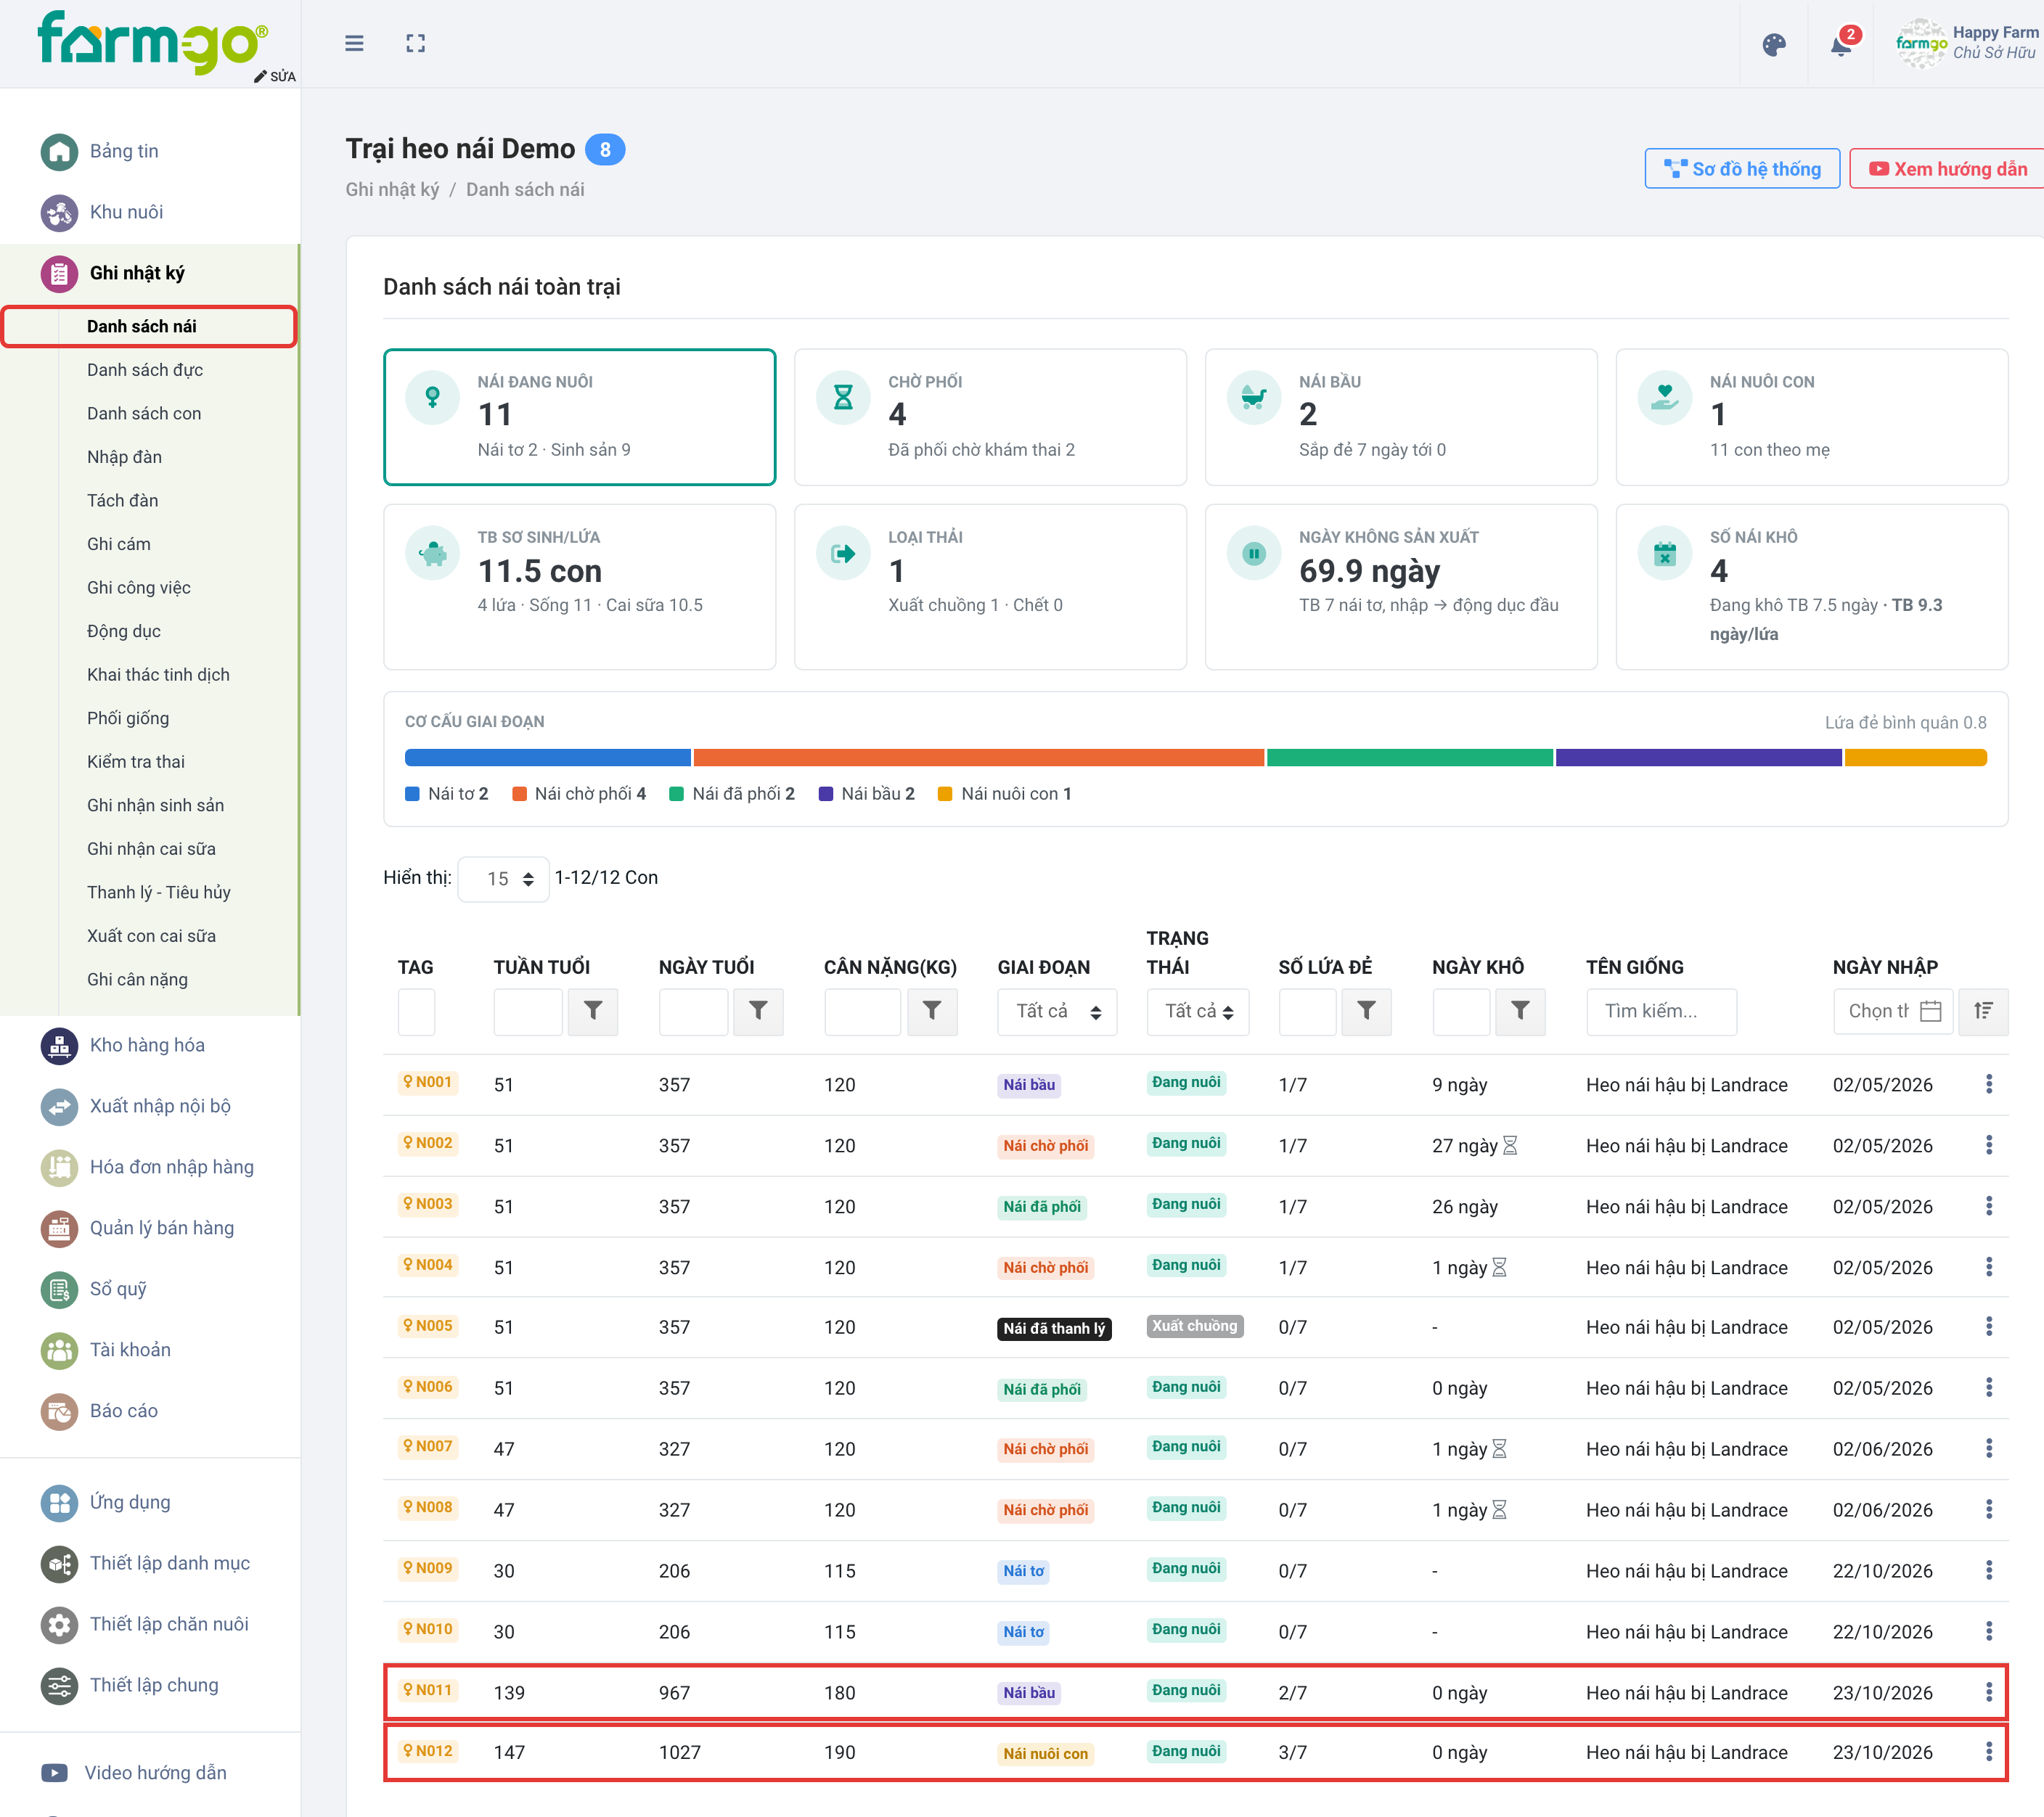Click the Xuất chuồng status of N005
2044x1817 pixels.
(x=1195, y=1326)
